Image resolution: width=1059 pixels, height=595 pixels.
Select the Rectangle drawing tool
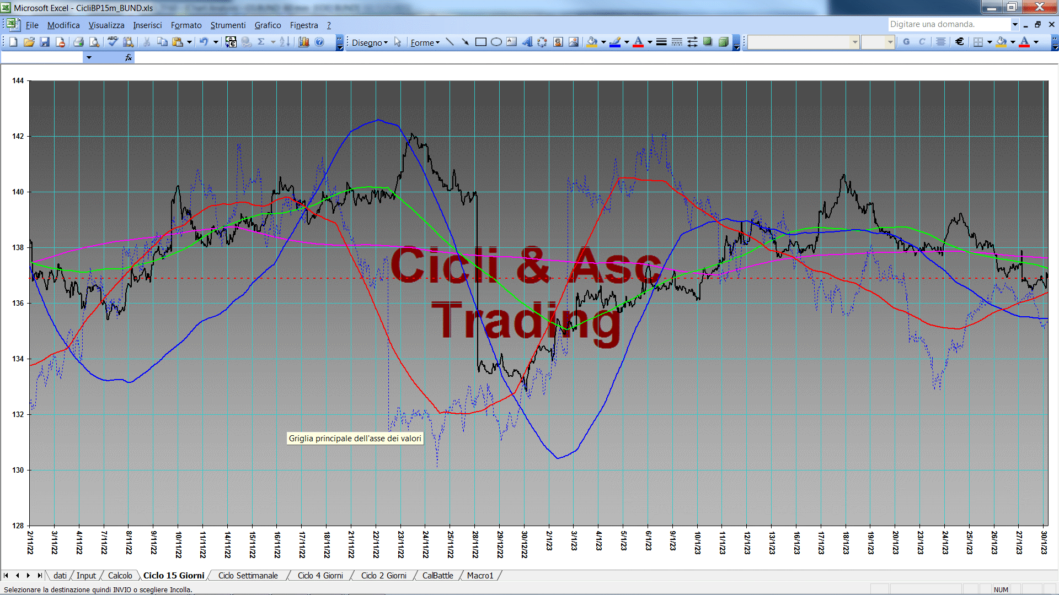coord(480,42)
